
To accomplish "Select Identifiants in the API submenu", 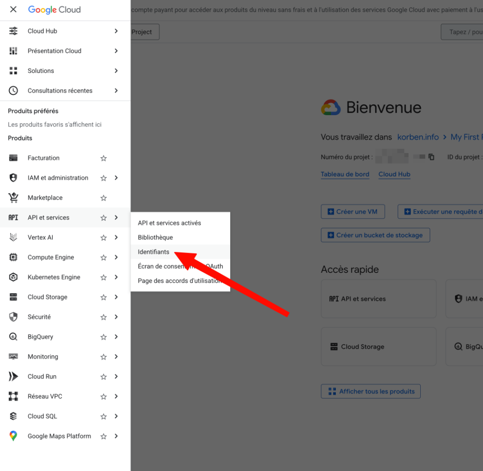I will 153,252.
